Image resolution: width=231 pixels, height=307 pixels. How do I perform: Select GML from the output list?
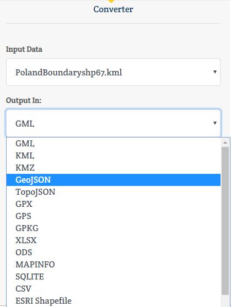pyautogui.click(x=114, y=144)
